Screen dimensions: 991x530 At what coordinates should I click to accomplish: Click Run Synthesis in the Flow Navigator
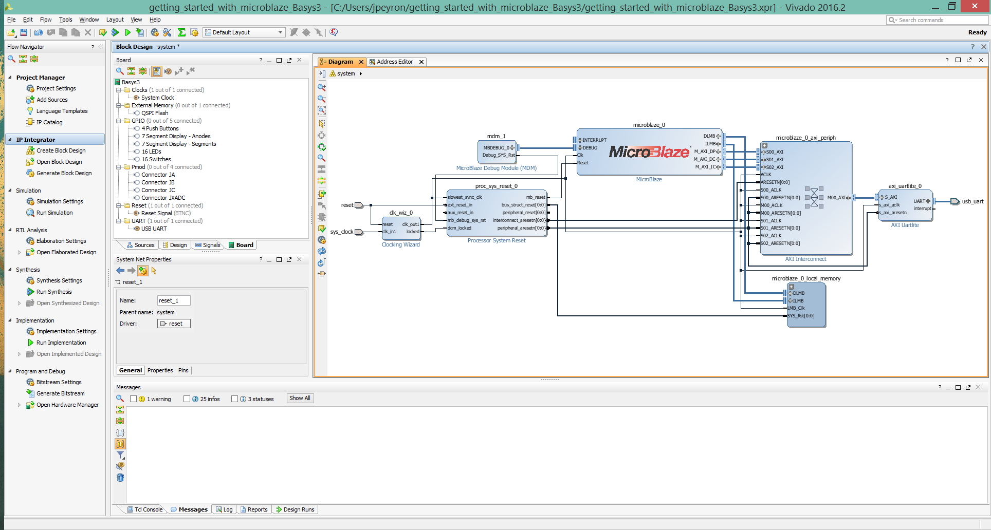[54, 292]
